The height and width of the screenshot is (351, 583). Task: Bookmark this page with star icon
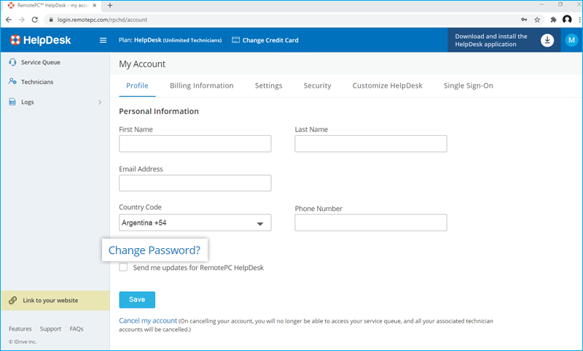537,20
